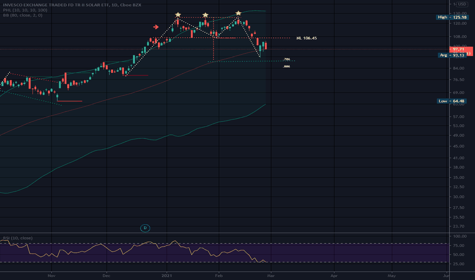The image size is (475, 280).
Task: Click the 76.50 price scale value
Action: (460, 80)
